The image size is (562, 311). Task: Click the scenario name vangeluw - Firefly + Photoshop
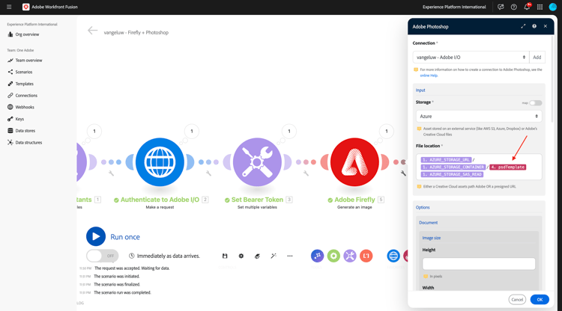(x=136, y=33)
